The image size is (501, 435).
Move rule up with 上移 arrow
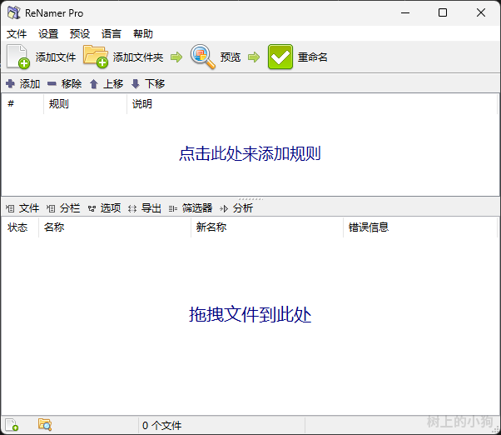[x=94, y=84]
